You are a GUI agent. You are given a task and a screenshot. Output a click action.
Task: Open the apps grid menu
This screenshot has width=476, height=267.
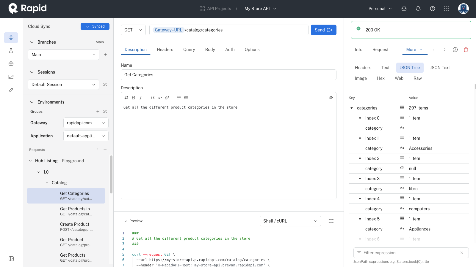point(447,9)
